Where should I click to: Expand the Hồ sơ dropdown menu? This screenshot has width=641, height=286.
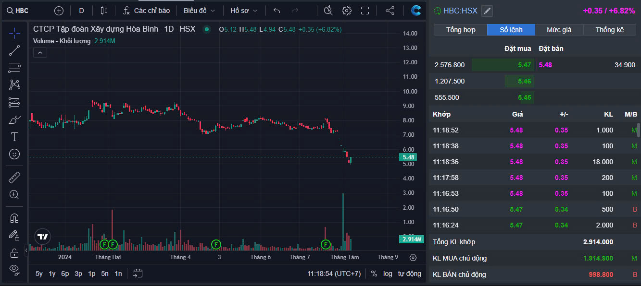(244, 11)
